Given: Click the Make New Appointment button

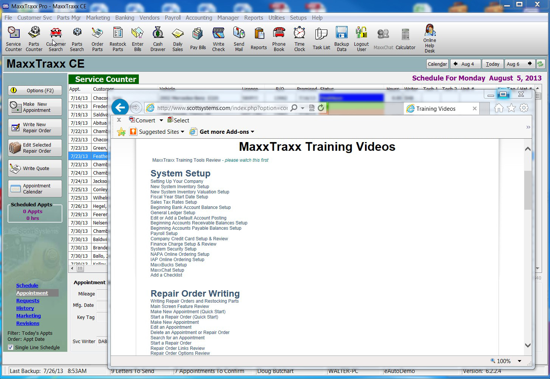Looking at the screenshot, I should tap(35, 107).
